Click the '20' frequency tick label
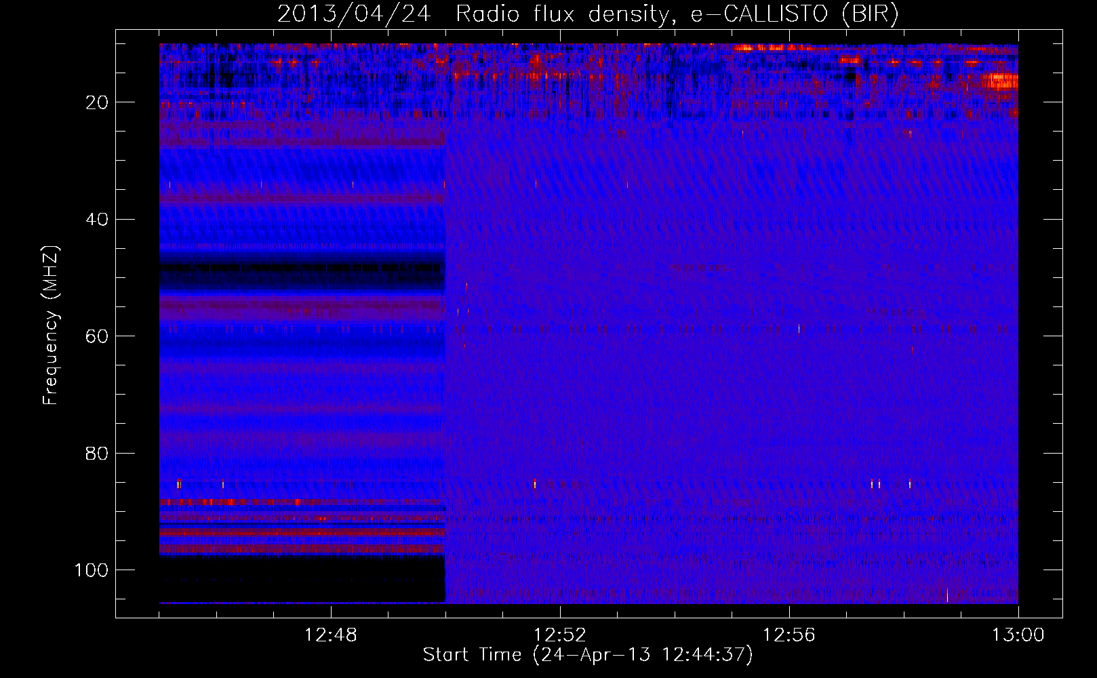This screenshot has width=1097, height=678. point(98,102)
